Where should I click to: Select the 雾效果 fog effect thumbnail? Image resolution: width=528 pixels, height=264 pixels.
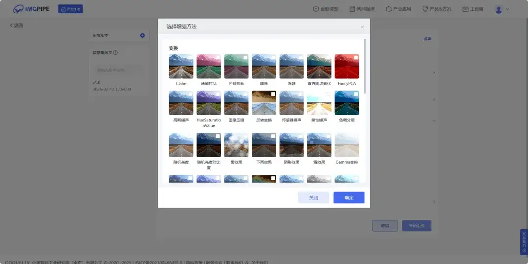tap(236, 145)
